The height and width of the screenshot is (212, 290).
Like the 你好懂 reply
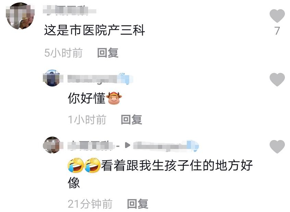tap(277, 79)
